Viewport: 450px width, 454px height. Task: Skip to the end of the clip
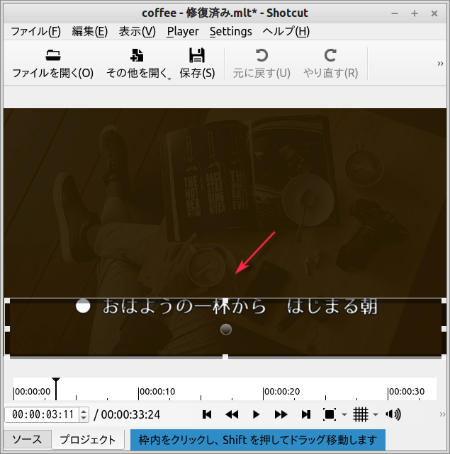pyautogui.click(x=306, y=414)
